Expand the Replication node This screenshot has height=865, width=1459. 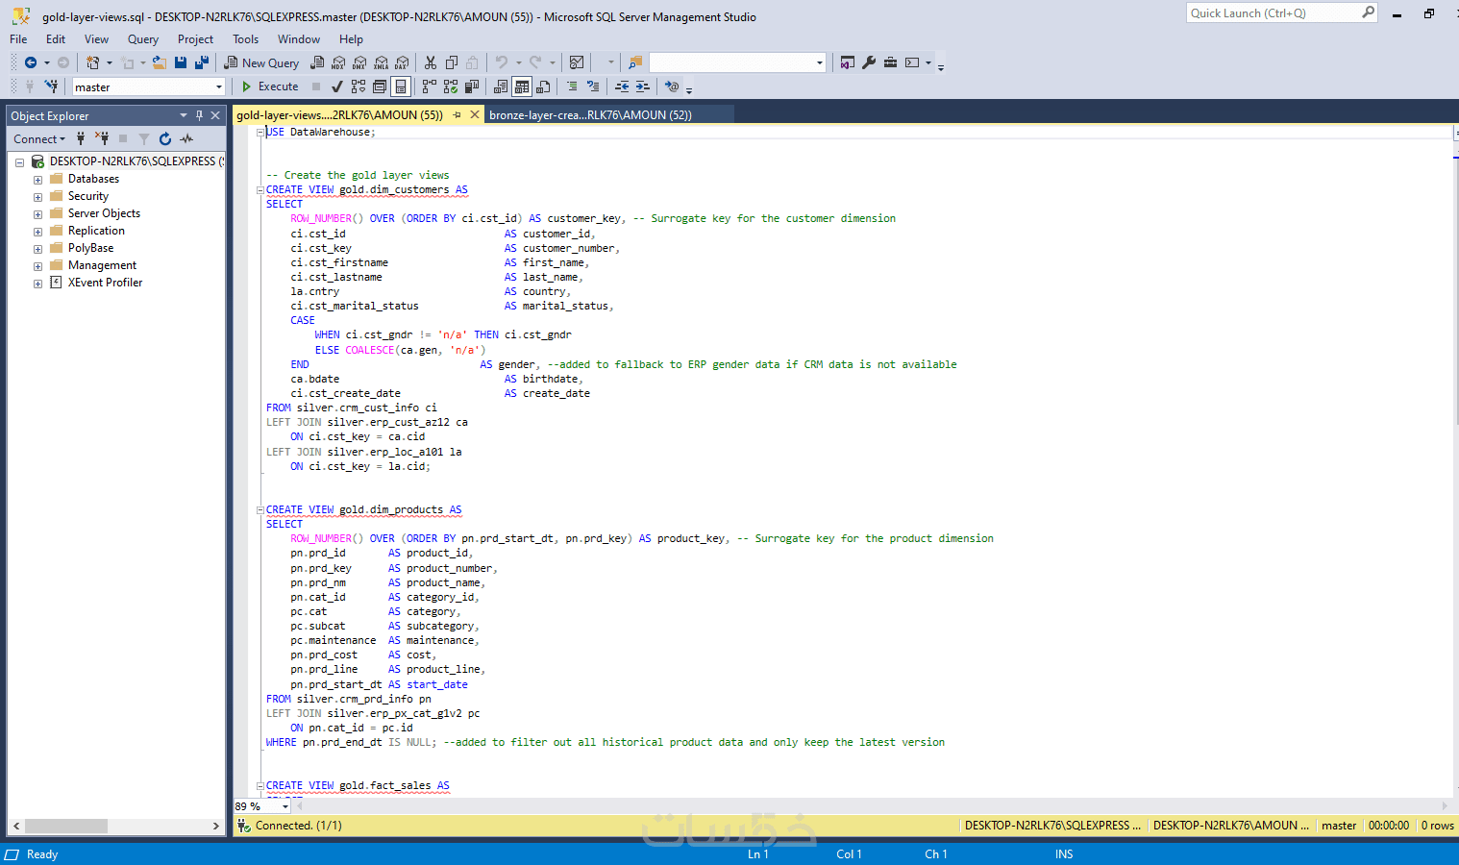pyautogui.click(x=37, y=232)
